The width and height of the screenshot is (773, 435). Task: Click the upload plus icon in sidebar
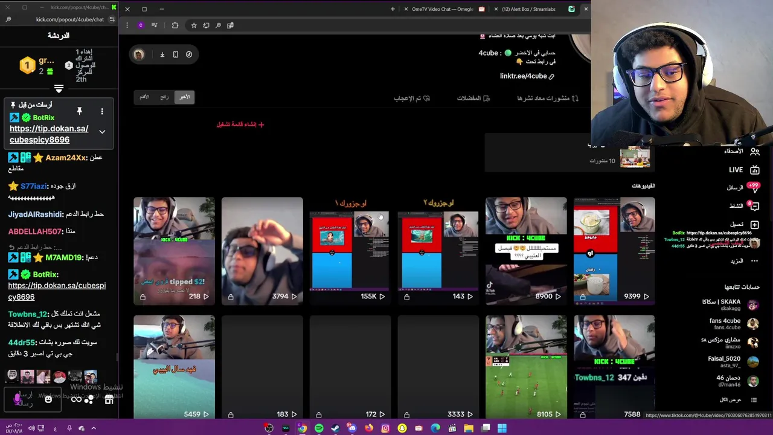754,225
